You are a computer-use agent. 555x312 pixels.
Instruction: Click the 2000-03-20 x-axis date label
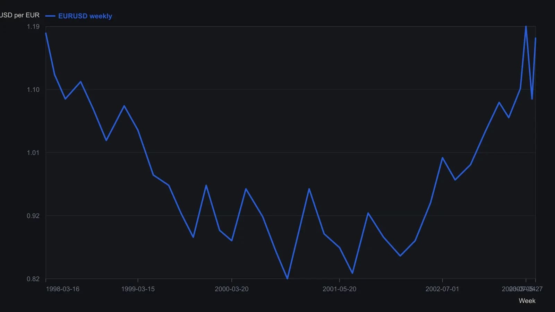(x=232, y=289)
